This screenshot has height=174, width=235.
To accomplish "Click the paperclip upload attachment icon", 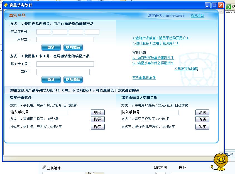I will (44, 167).
